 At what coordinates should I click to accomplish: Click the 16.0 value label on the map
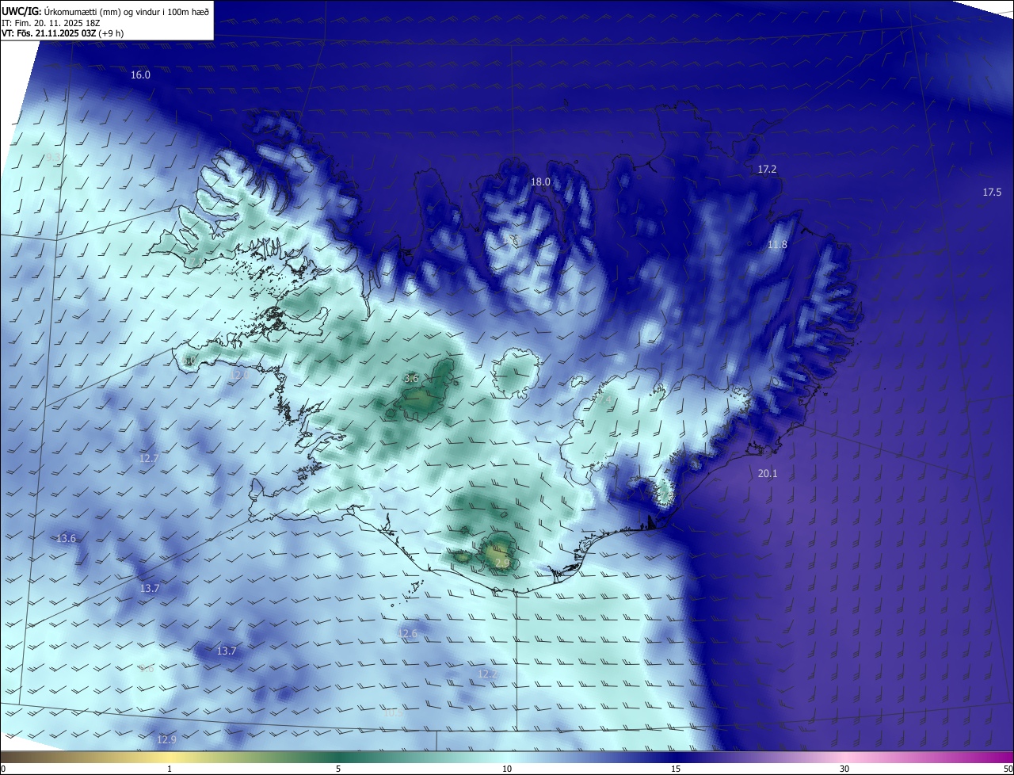140,74
